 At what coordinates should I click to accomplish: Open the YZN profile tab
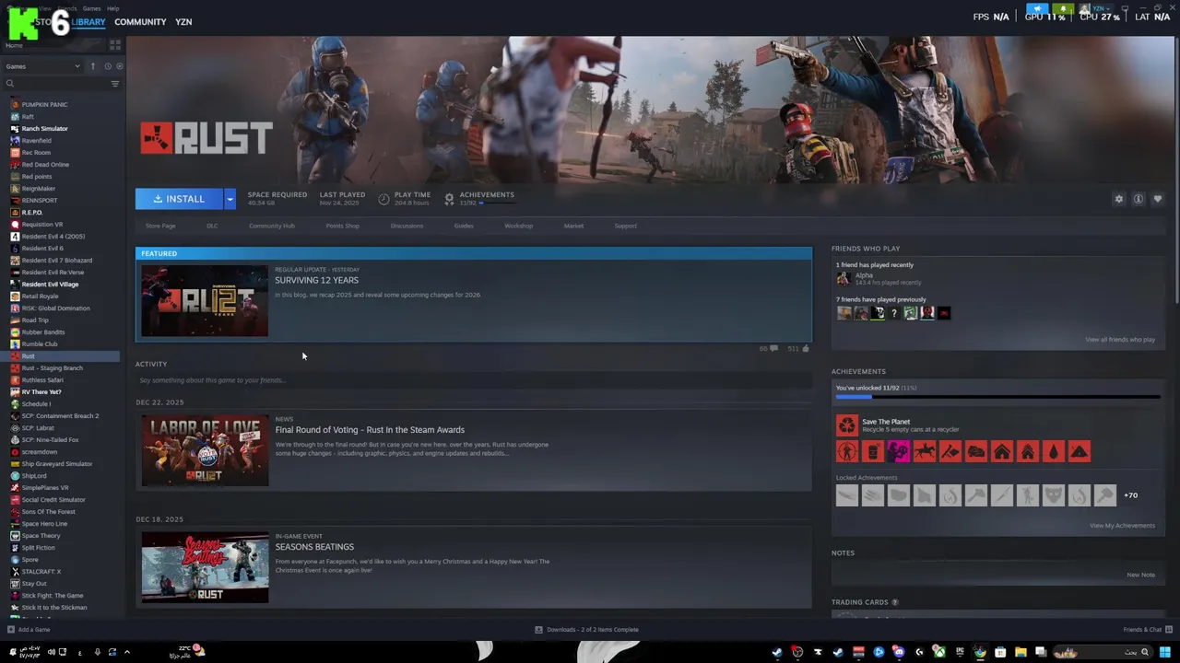click(x=183, y=22)
